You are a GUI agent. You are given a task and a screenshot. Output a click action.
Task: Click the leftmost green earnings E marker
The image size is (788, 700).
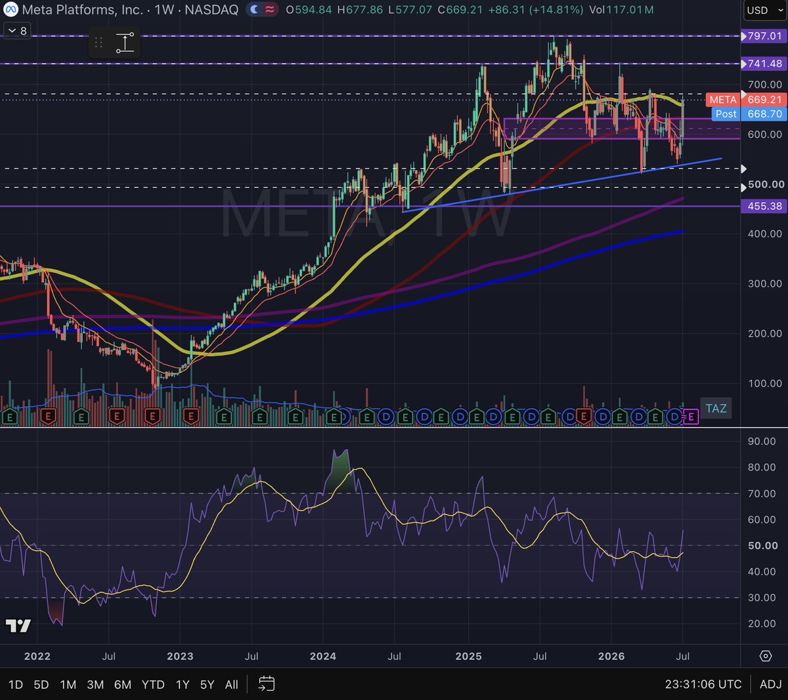9,417
